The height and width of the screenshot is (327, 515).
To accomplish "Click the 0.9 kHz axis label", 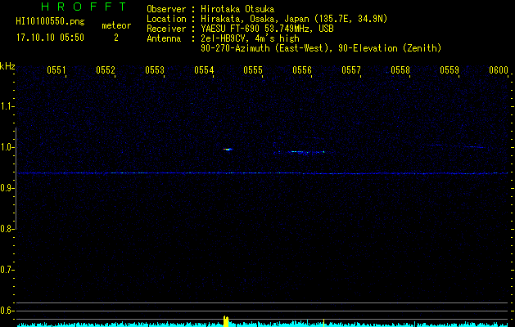I will [7, 188].
